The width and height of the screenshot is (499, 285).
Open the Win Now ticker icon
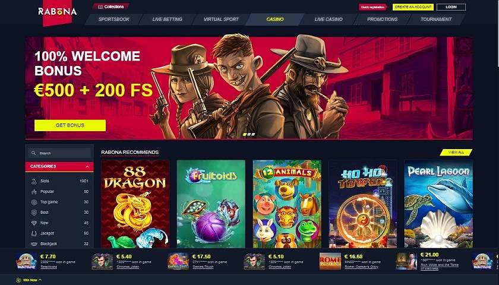19,280
